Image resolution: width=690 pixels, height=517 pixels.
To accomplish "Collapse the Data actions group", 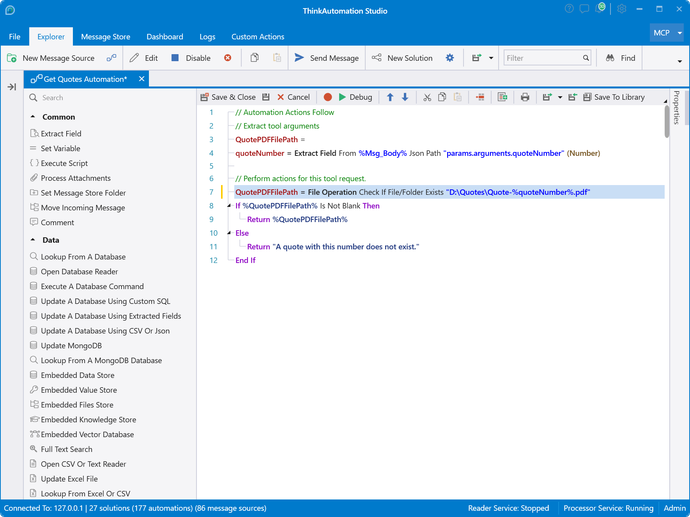I will [x=33, y=240].
